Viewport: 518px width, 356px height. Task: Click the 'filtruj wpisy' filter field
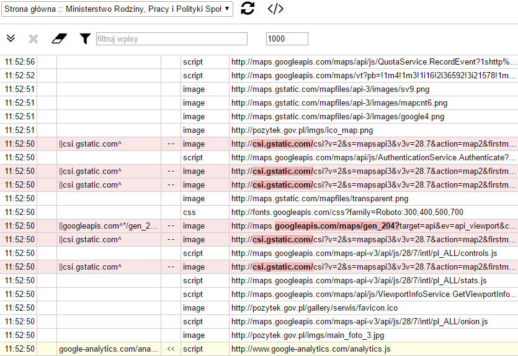(x=171, y=39)
